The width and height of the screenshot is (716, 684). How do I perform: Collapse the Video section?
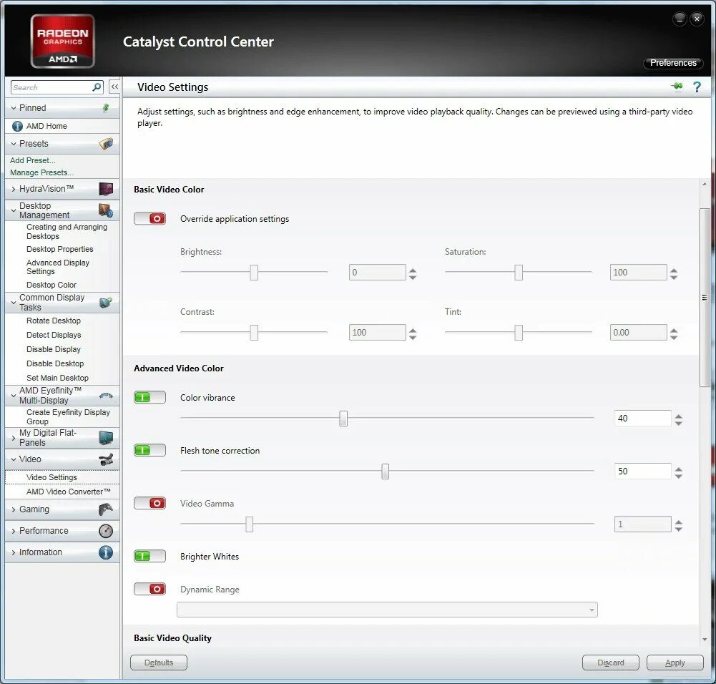pyautogui.click(x=14, y=459)
